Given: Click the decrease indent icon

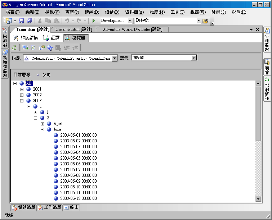Looking at the screenshot, I should pyautogui.click(x=67, y=48).
